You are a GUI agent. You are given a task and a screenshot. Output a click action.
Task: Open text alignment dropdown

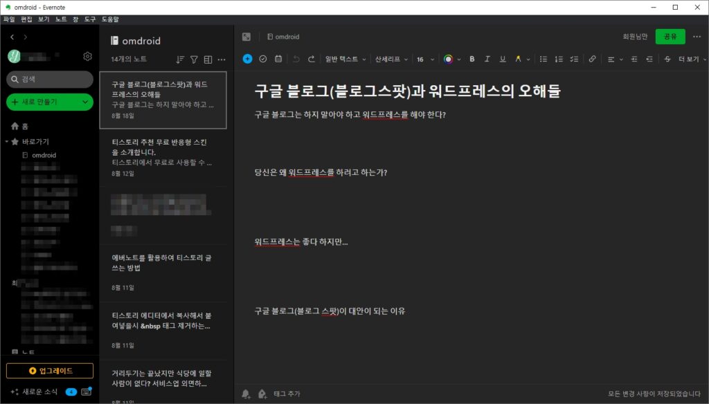pyautogui.click(x=615, y=59)
